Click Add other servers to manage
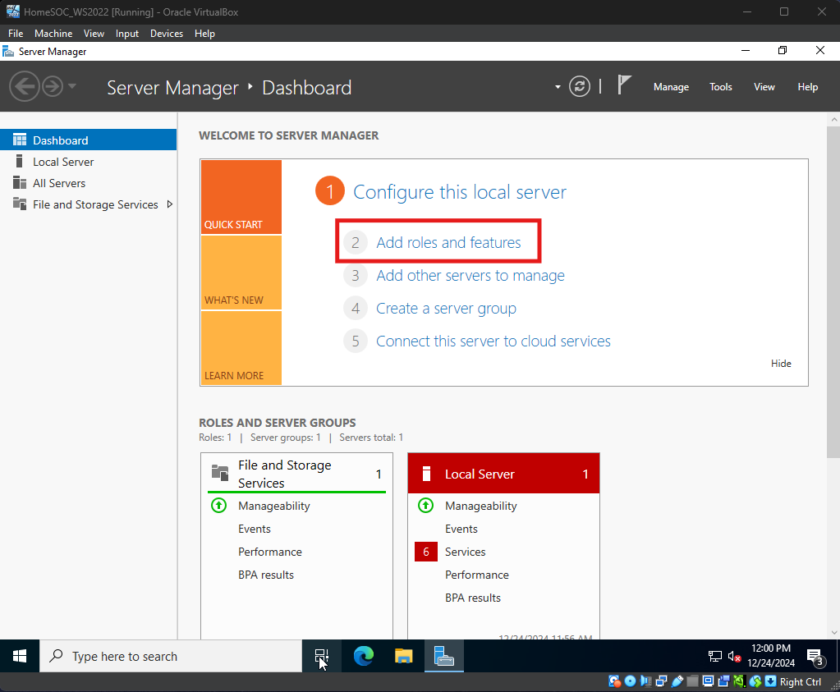 (470, 276)
